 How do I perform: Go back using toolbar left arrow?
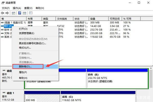point(3,13)
